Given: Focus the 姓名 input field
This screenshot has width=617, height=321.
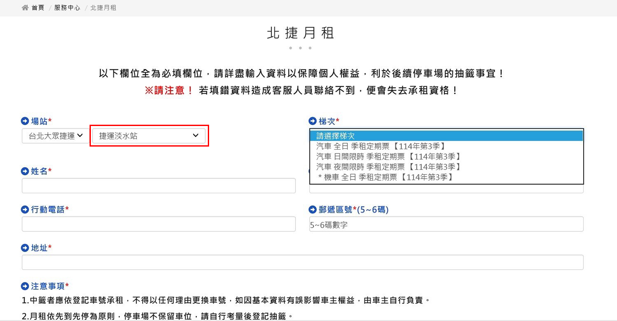Looking at the screenshot, I should 159,186.
